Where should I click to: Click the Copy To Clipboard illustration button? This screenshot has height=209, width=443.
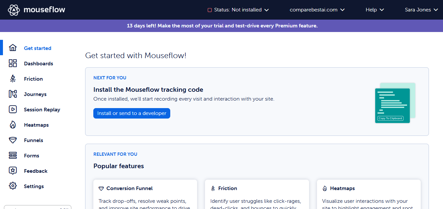(x=390, y=118)
